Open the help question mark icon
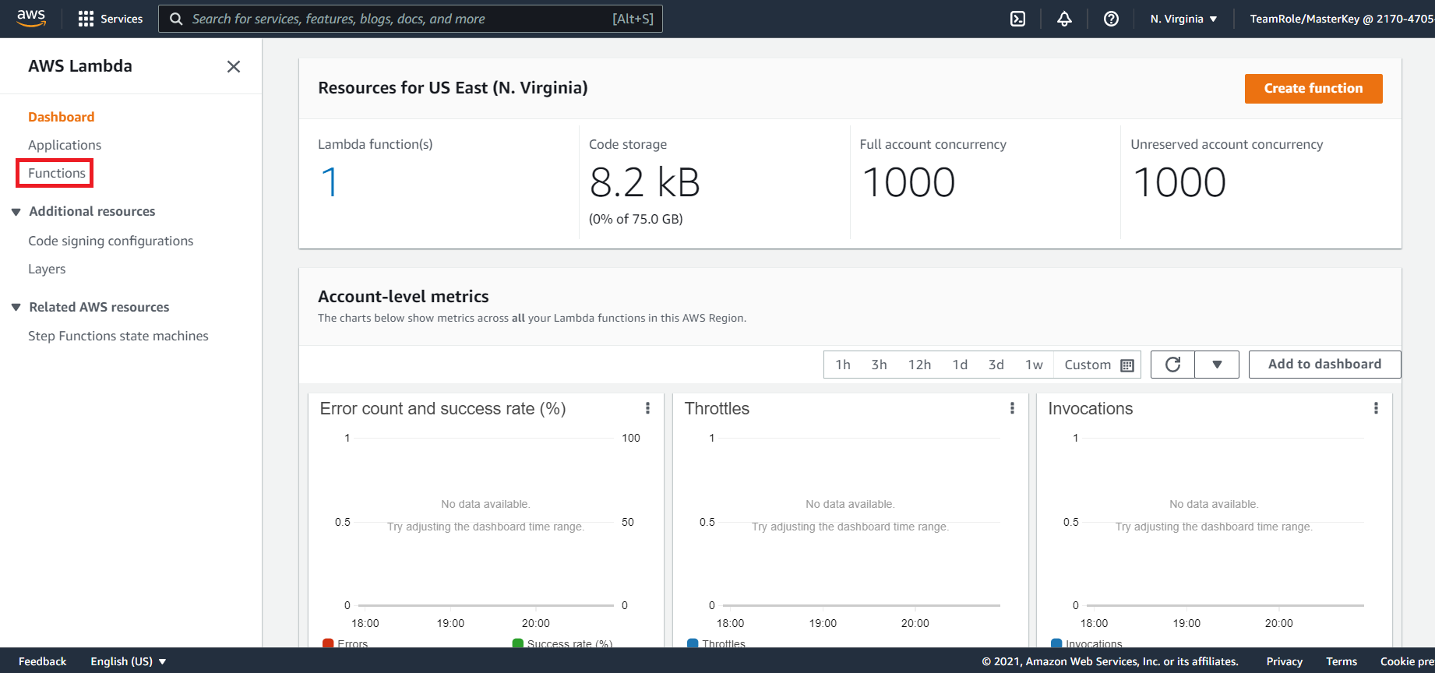This screenshot has width=1435, height=673. click(1111, 19)
